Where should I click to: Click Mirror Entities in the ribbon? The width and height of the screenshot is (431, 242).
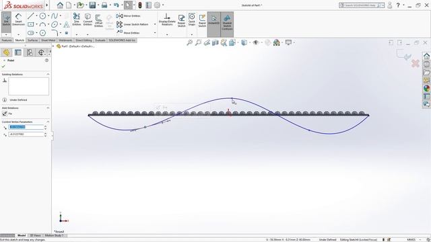coord(128,16)
